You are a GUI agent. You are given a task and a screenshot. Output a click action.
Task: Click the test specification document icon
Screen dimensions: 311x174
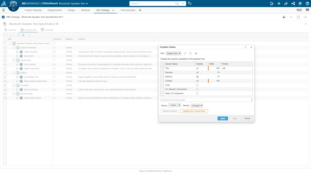tap(5, 24)
